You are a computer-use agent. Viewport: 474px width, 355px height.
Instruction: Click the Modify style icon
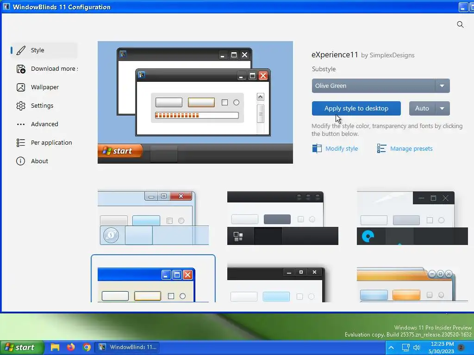pos(317,148)
